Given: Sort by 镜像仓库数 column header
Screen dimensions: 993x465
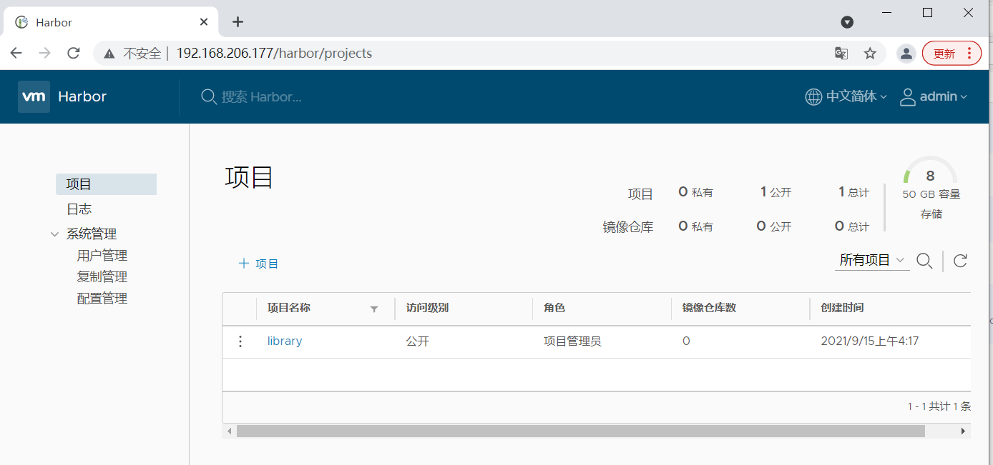Looking at the screenshot, I should pyautogui.click(x=709, y=308).
